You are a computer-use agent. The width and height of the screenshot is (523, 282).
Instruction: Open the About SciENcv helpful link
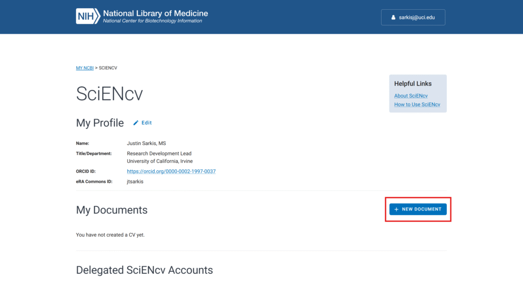coord(411,96)
